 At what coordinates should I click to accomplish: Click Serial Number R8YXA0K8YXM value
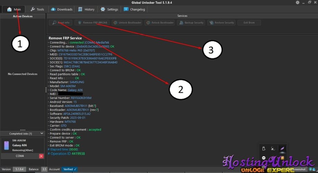tap(81, 98)
